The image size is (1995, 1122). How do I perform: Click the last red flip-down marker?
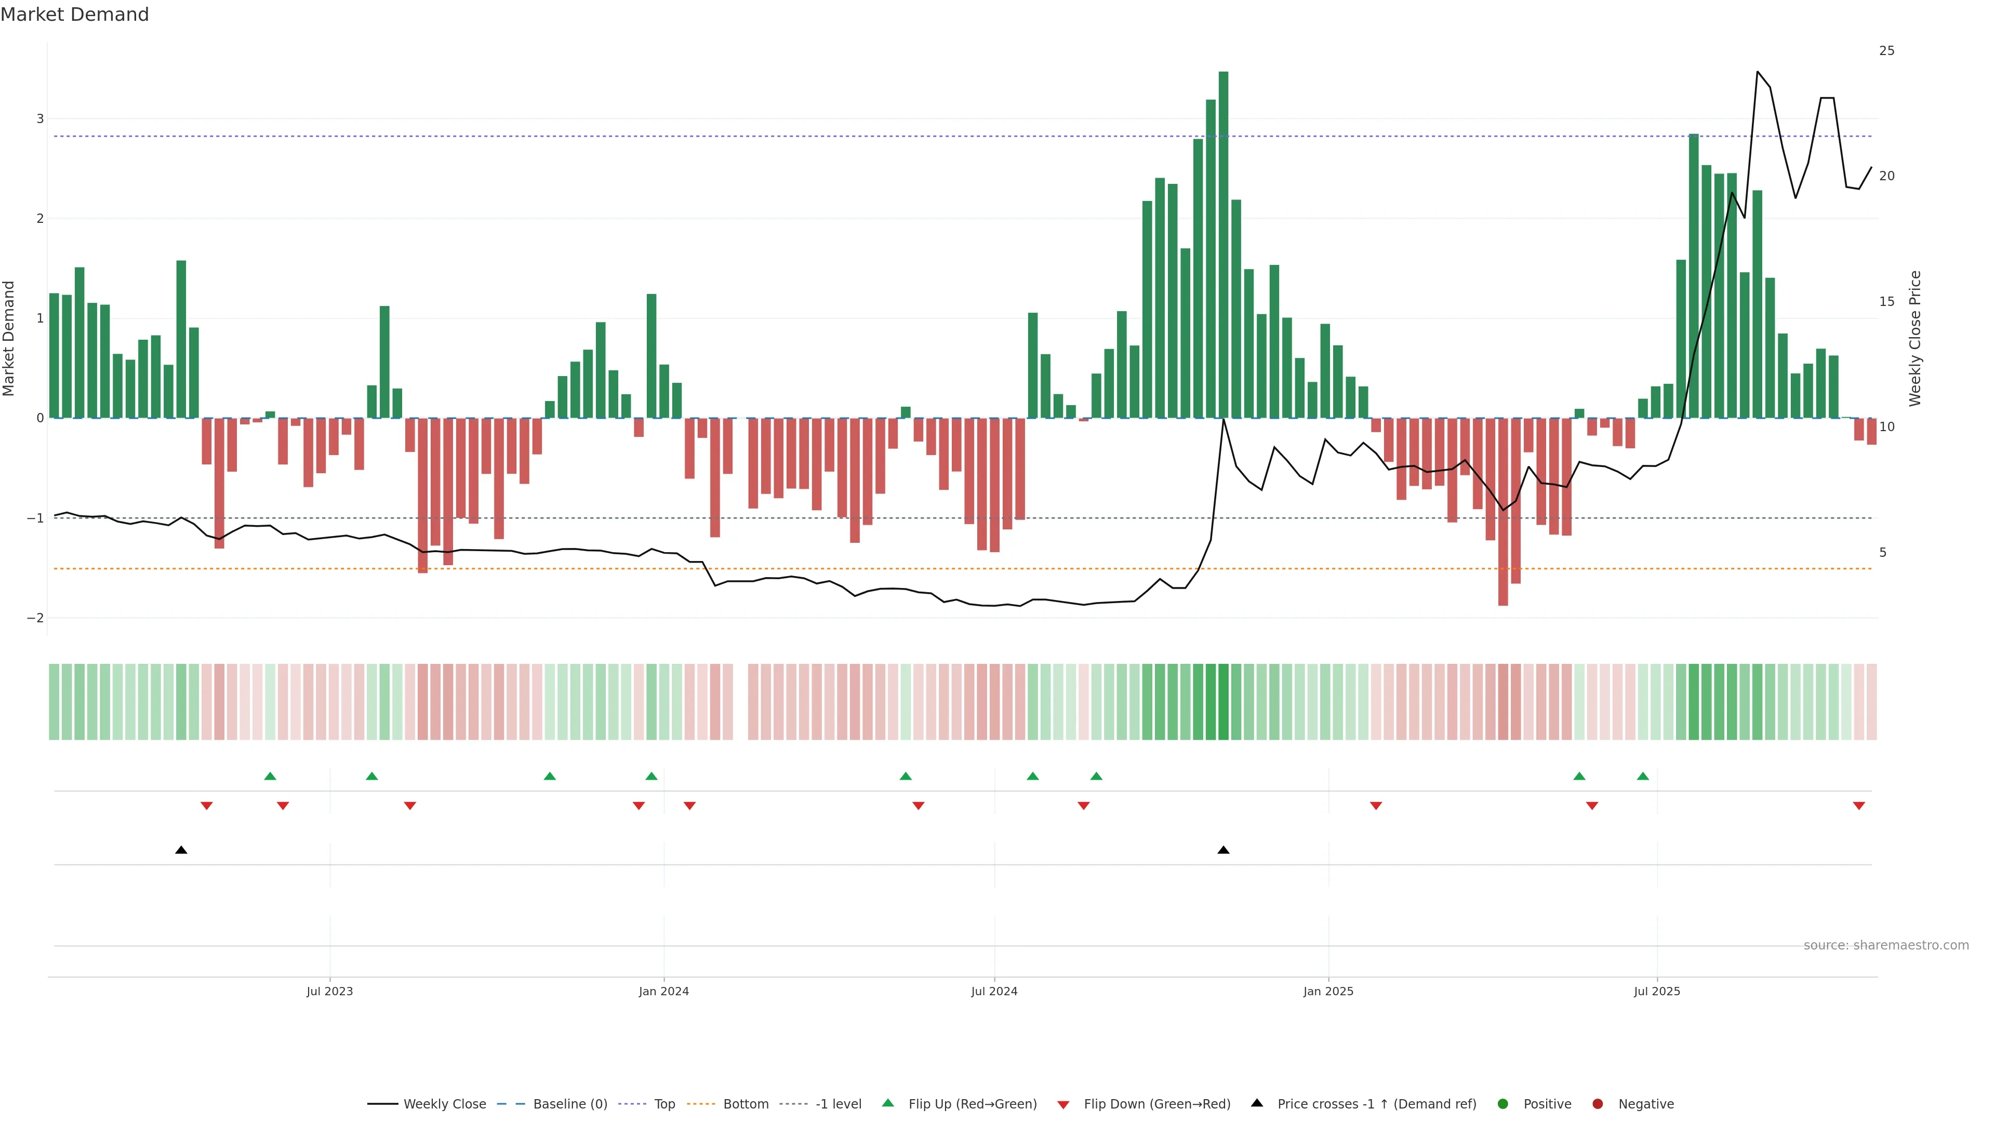pyautogui.click(x=1859, y=806)
